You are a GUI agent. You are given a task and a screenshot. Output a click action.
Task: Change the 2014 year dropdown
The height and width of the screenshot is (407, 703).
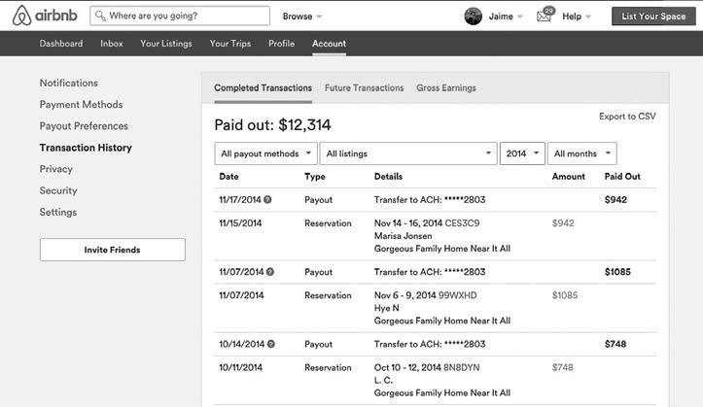[x=522, y=153]
